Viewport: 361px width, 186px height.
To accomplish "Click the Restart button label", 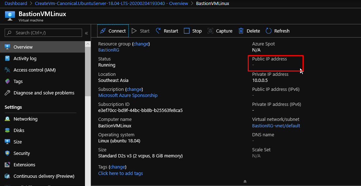I will click(x=171, y=31).
